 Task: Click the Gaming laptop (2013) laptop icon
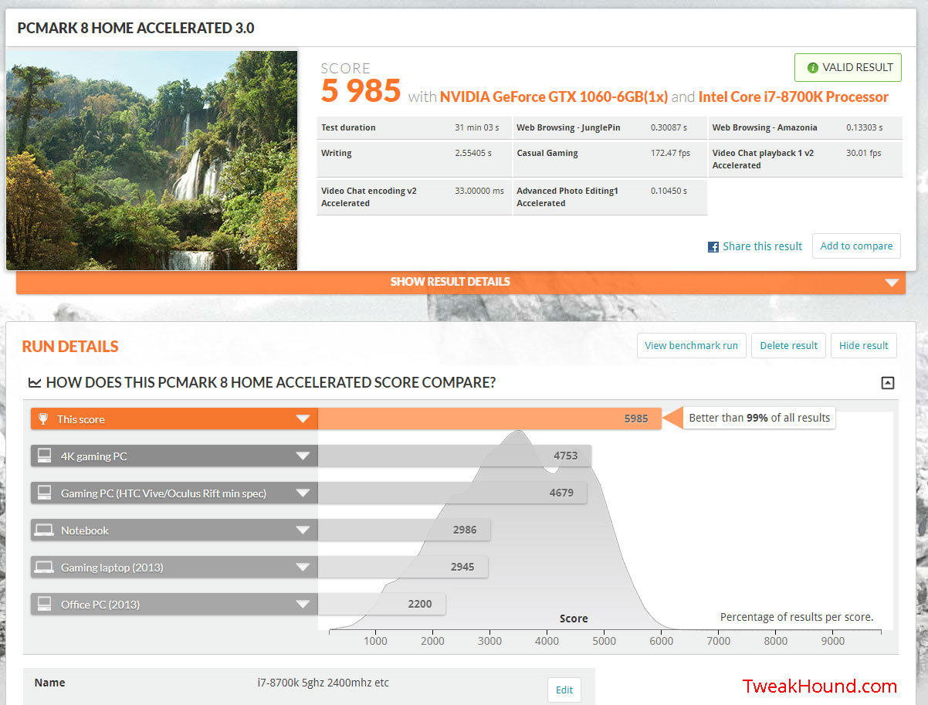point(44,567)
